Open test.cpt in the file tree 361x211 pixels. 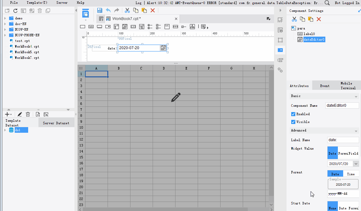tap(22, 41)
